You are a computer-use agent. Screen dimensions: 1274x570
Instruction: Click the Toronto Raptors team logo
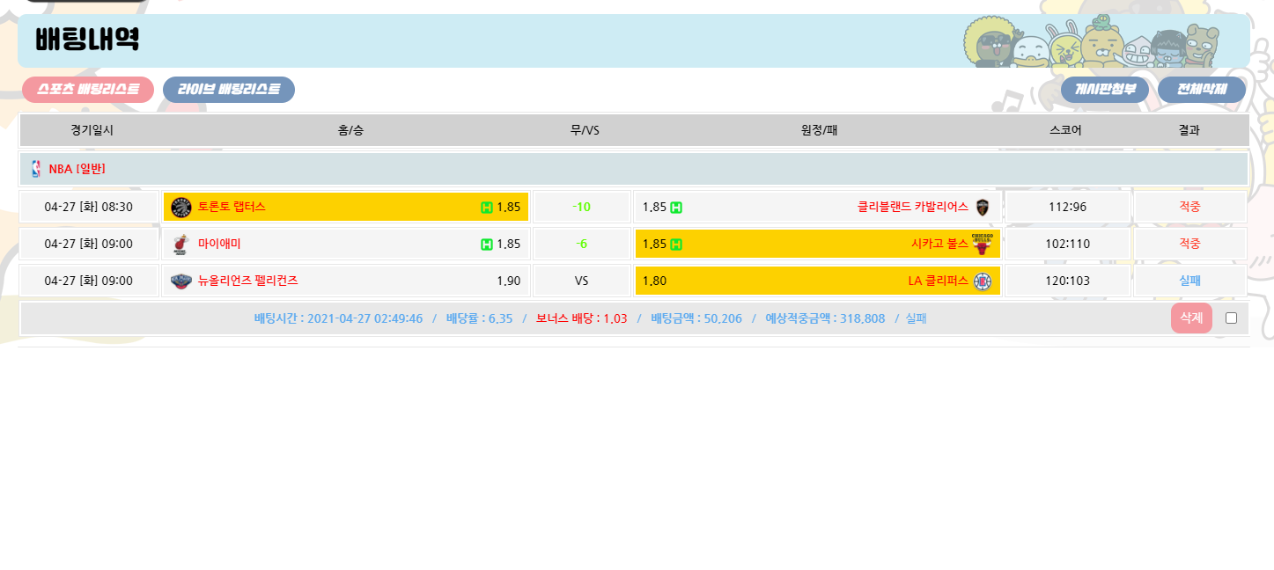[181, 208]
